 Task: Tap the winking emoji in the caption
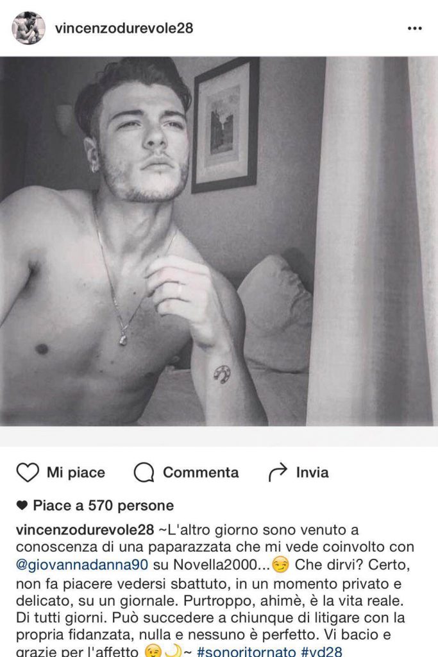153,652
